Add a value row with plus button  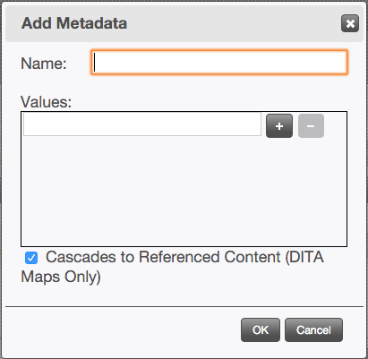pyautogui.click(x=279, y=126)
